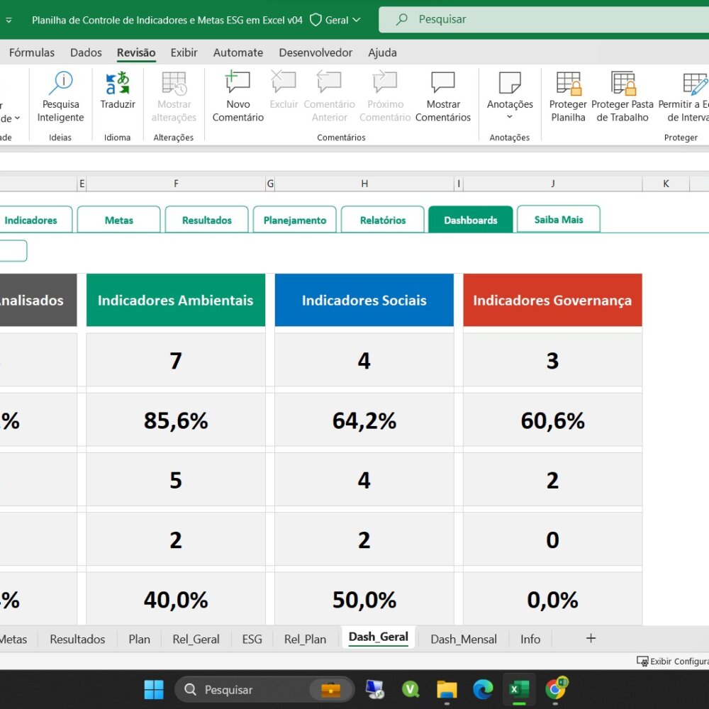Open quick access toolbar customize arrow
The width and height of the screenshot is (709, 709).
[9, 20]
